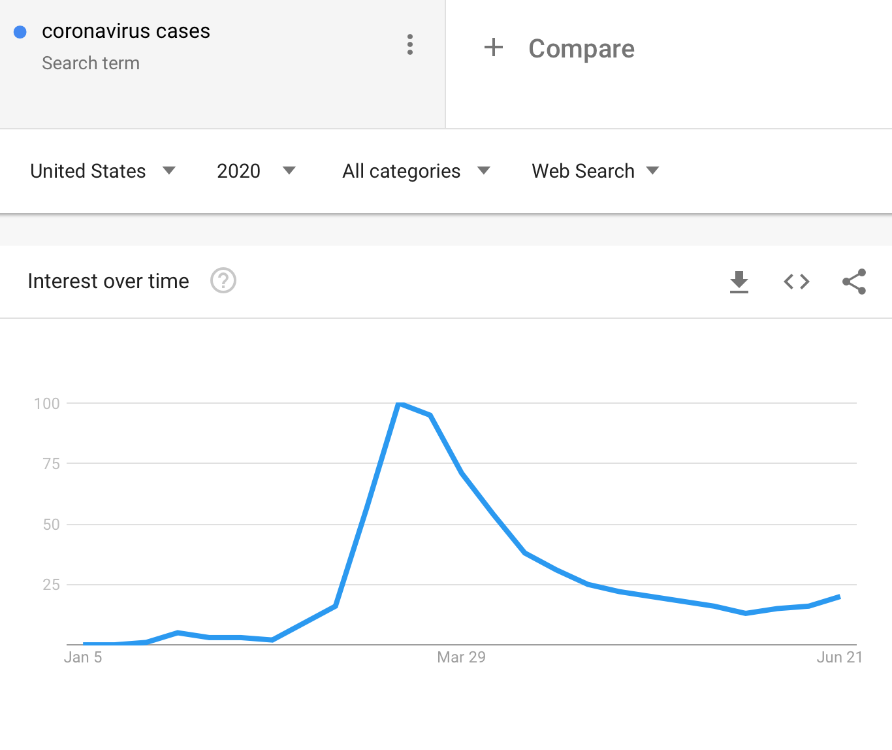Open the three-dot menu for coronavirus cases

coord(410,44)
